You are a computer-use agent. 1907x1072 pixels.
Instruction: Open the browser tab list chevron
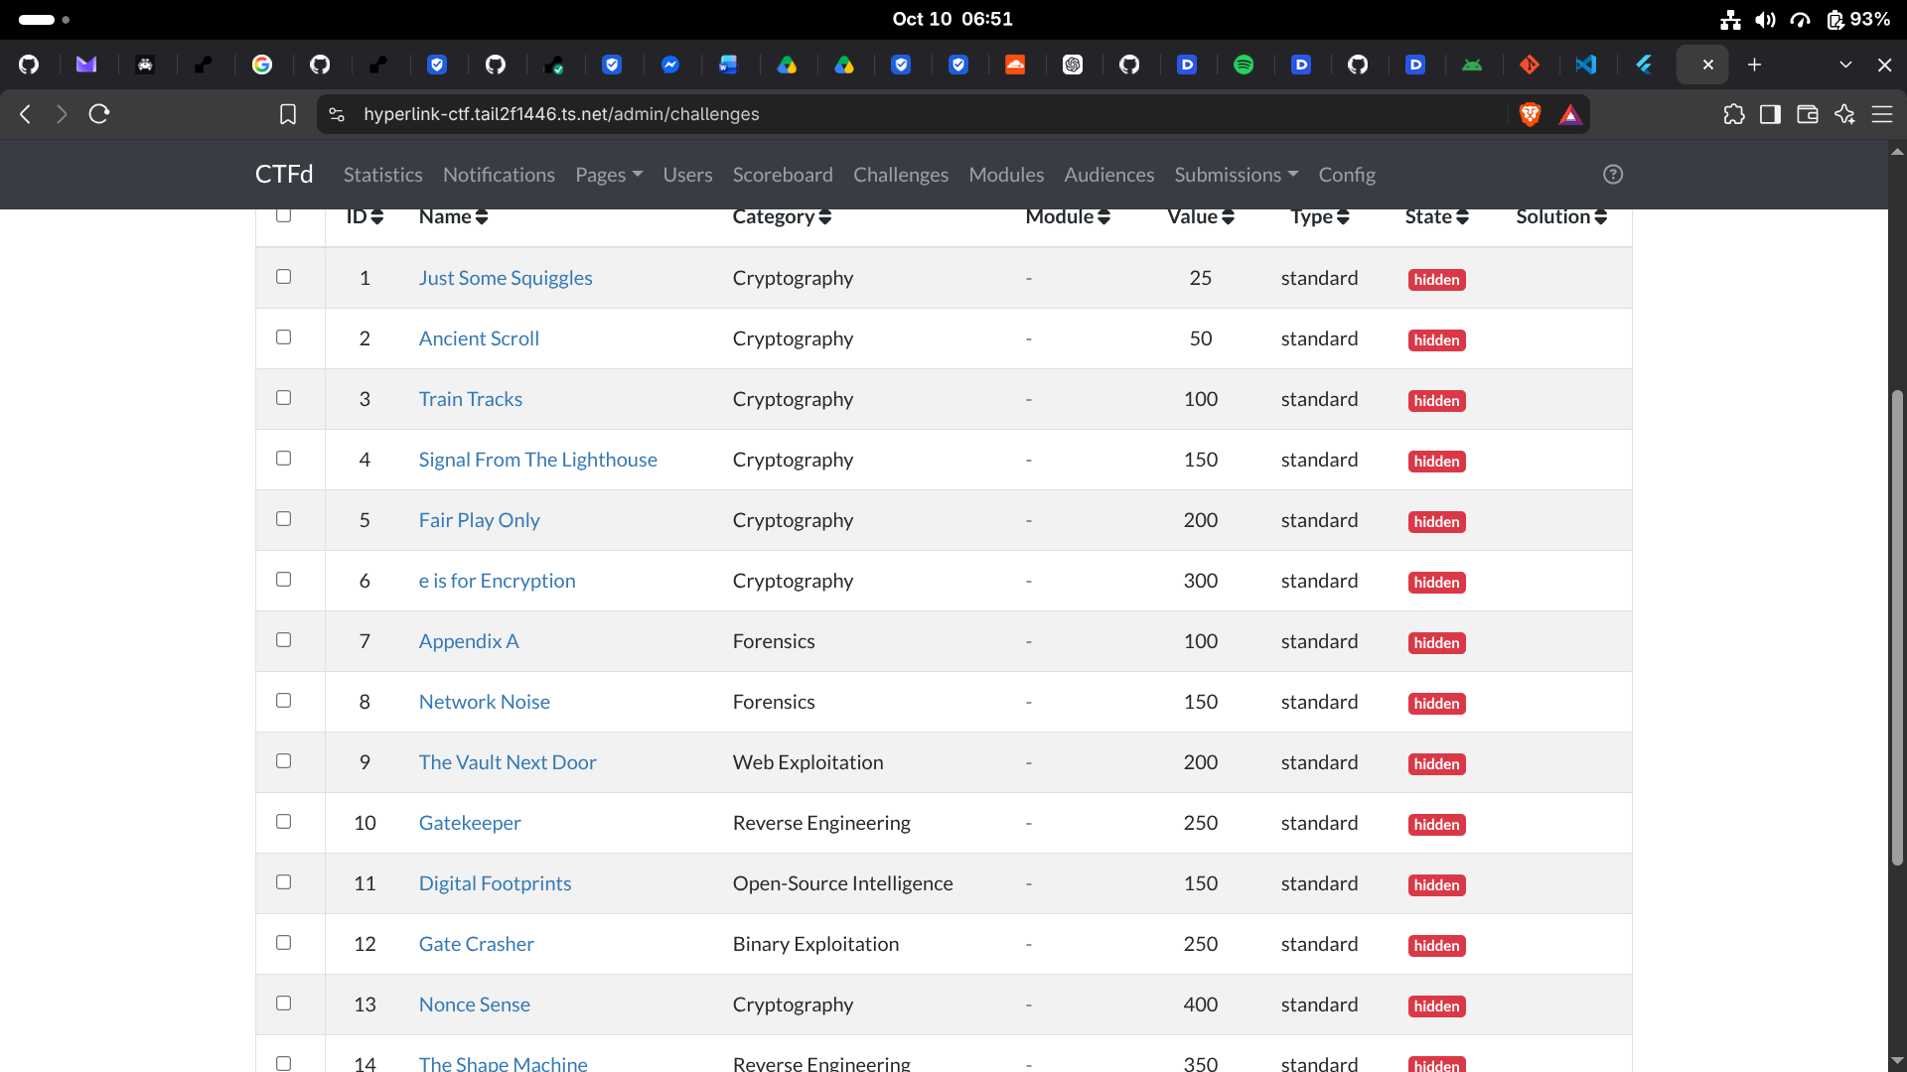(1845, 65)
